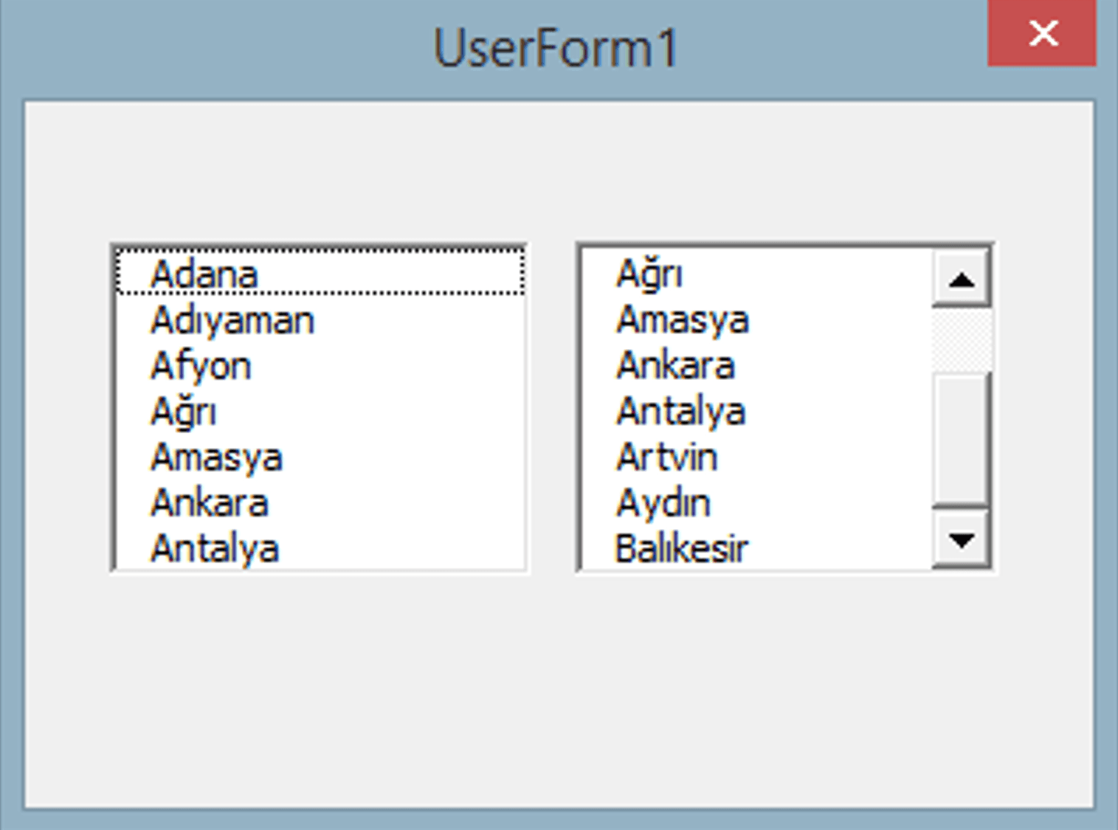Select Ağrı in the right list

(x=757, y=273)
